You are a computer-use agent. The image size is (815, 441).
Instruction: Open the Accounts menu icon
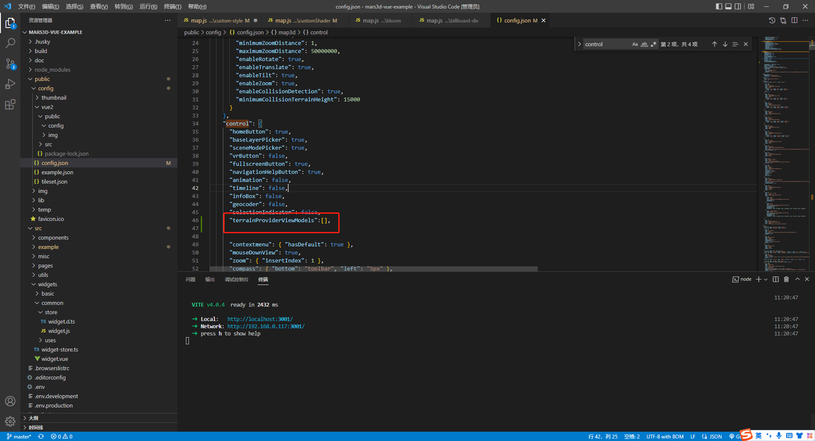click(10, 401)
